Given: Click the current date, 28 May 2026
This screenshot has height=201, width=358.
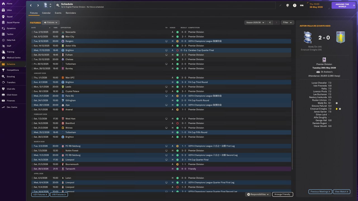Looking at the screenshot, I should [x=316, y=7].
